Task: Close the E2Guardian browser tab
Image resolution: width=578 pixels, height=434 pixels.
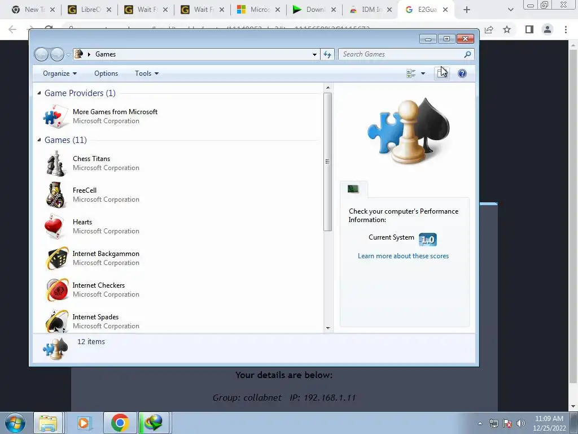Action: 445,10
